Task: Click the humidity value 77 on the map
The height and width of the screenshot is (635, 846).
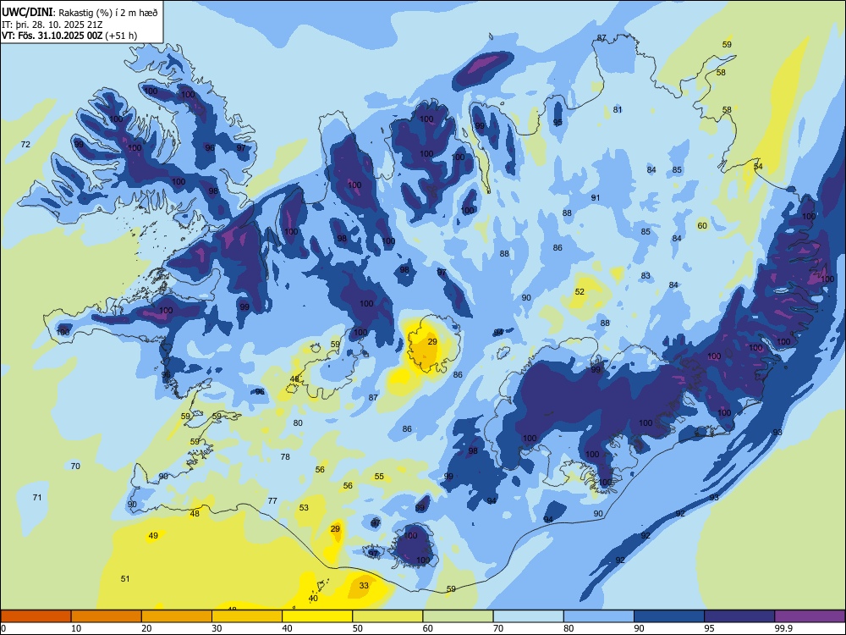Action: (272, 500)
